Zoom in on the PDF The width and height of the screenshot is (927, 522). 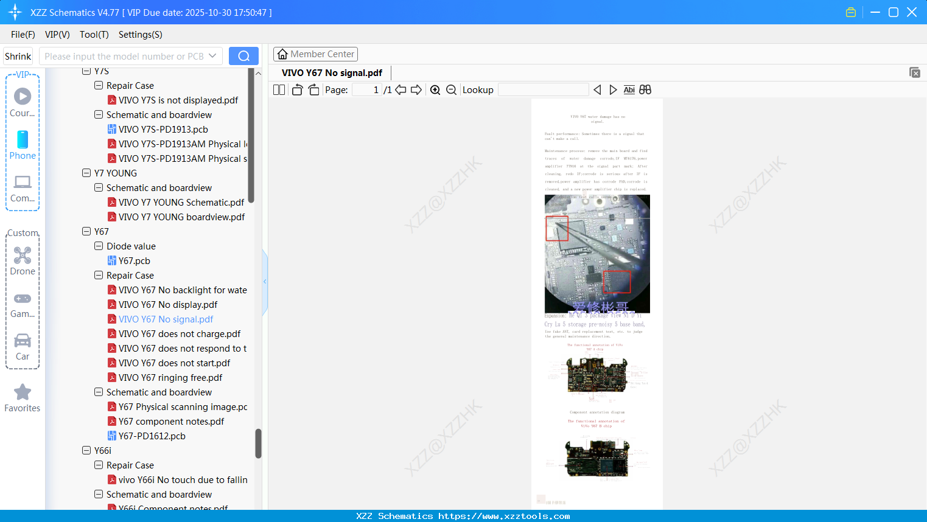435,90
